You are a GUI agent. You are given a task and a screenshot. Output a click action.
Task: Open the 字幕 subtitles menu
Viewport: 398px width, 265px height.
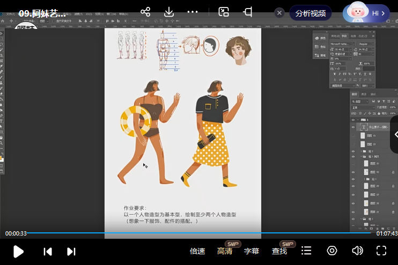[252, 251]
